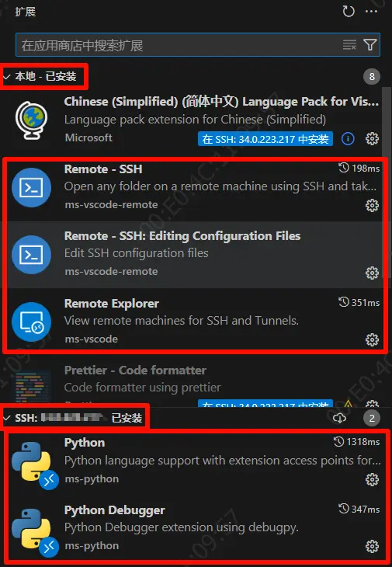Click the 扩展 panel title
The image size is (392, 567).
pyautogui.click(x=26, y=12)
